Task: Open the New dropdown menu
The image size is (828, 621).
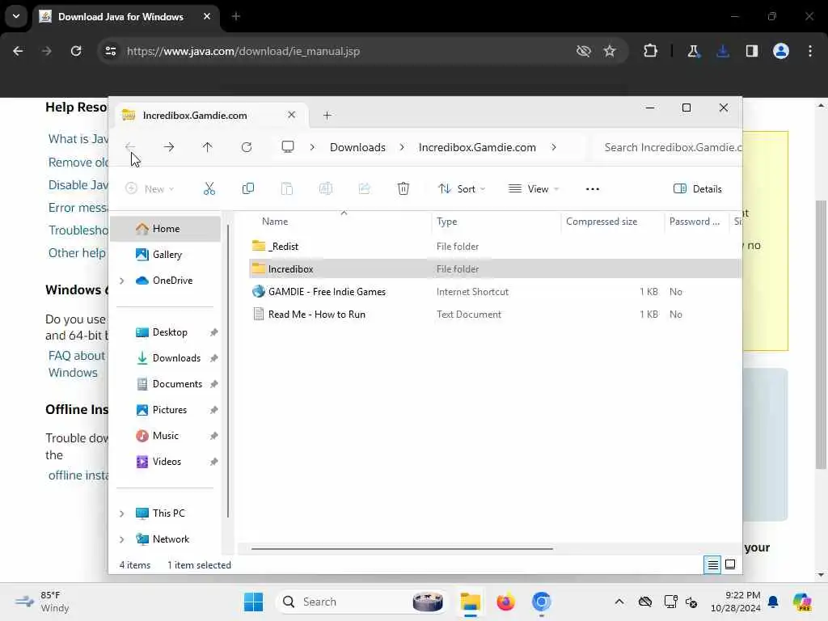Action: 150,188
